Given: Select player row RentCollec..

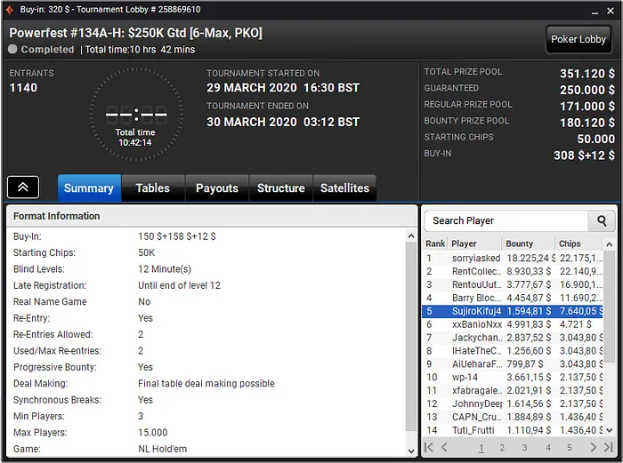Looking at the screenshot, I should [513, 271].
